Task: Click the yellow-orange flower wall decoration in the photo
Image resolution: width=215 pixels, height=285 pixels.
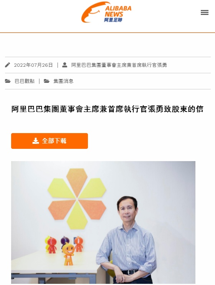Action: pyautogui.click(x=77, y=199)
